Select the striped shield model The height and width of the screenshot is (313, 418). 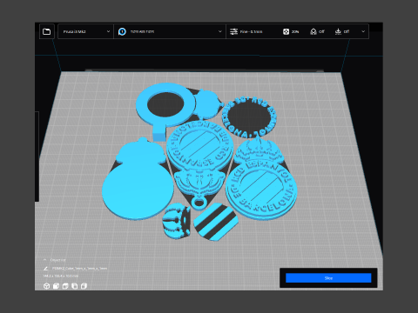[216, 222]
